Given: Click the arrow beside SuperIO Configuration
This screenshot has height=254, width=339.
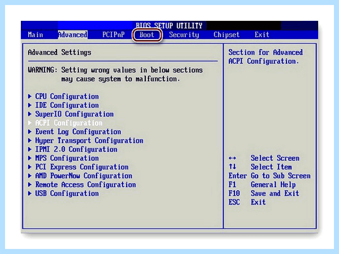Looking at the screenshot, I should click(30, 114).
